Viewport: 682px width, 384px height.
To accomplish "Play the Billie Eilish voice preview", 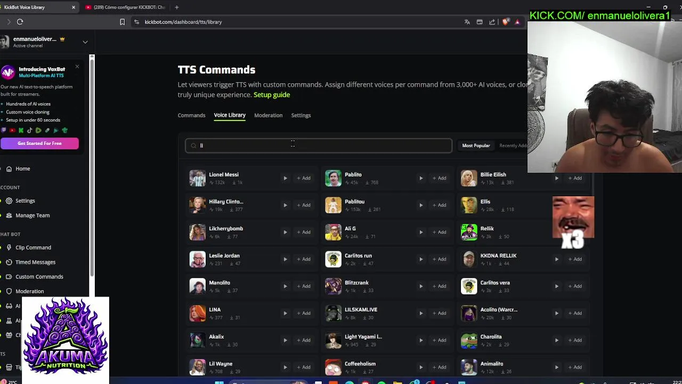I will point(557,178).
